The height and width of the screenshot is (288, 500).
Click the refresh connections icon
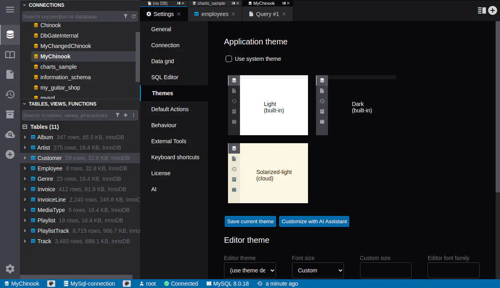(x=134, y=16)
